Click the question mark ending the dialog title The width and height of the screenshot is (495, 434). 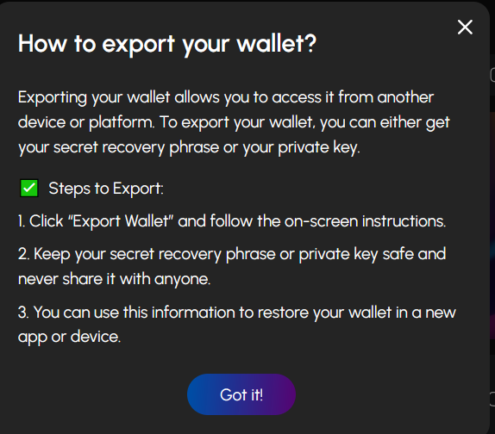point(310,43)
